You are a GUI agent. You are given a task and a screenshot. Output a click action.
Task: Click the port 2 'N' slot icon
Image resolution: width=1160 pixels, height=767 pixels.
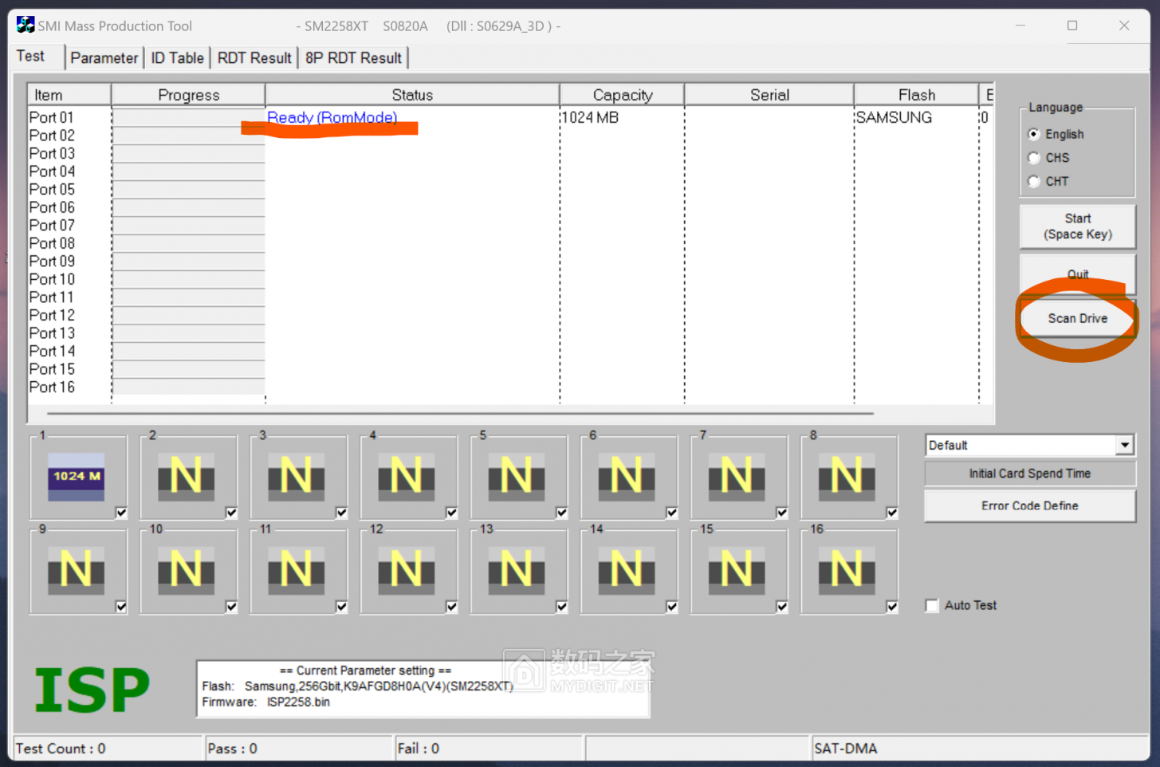point(186,477)
